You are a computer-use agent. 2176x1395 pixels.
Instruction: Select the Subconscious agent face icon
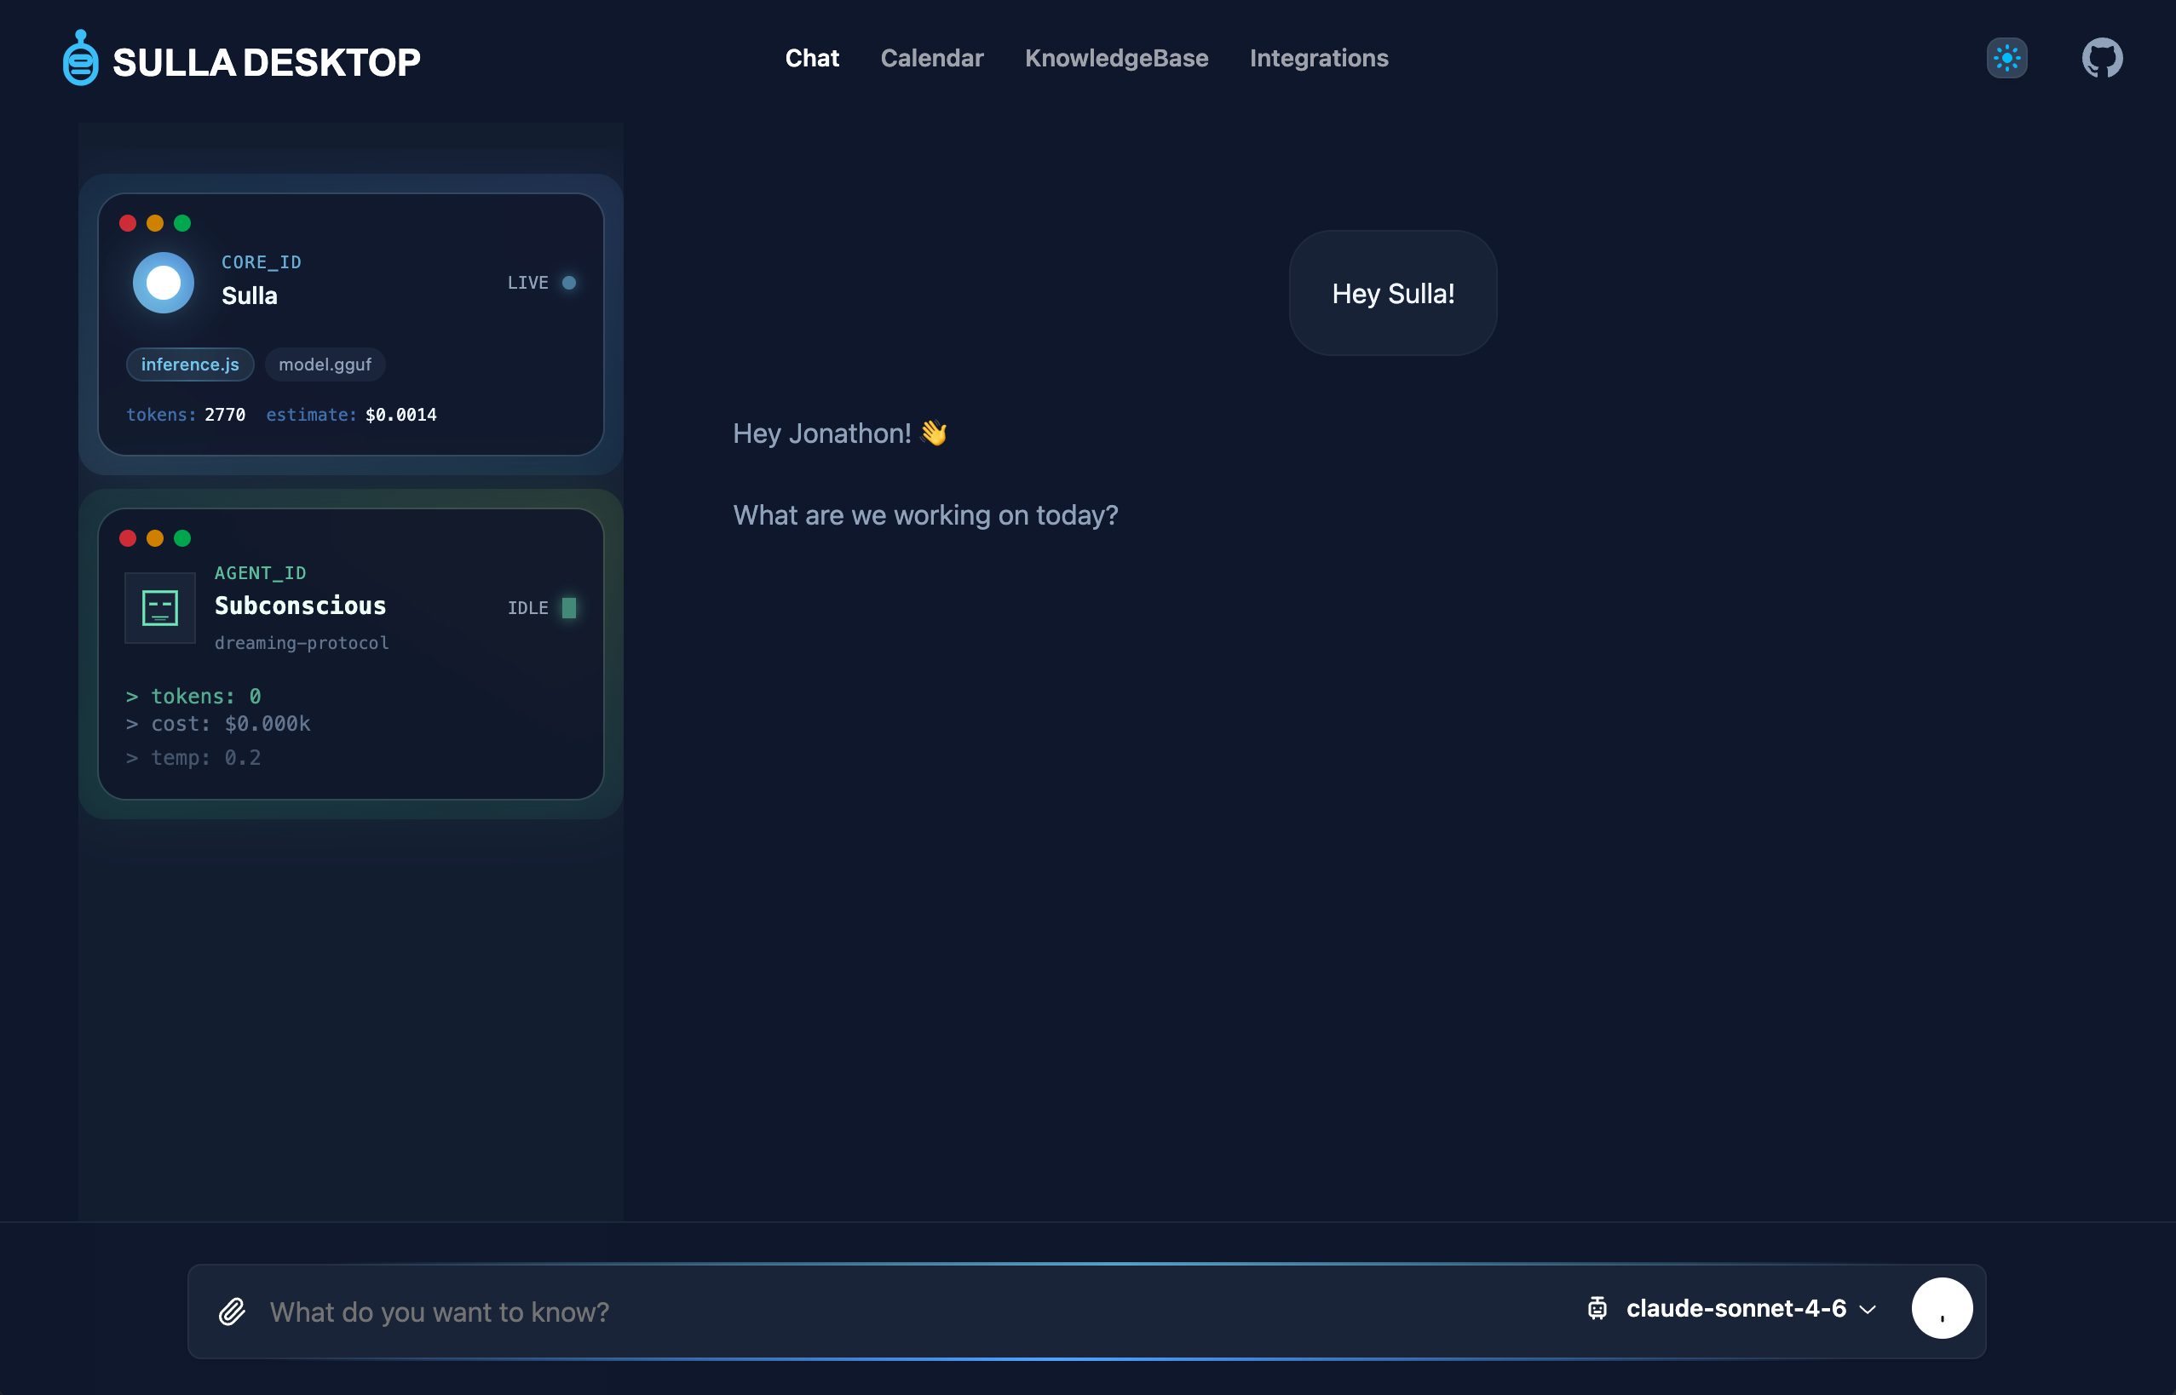(159, 608)
